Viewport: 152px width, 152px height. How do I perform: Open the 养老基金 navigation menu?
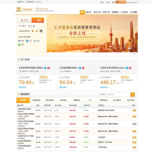coord(124,12)
